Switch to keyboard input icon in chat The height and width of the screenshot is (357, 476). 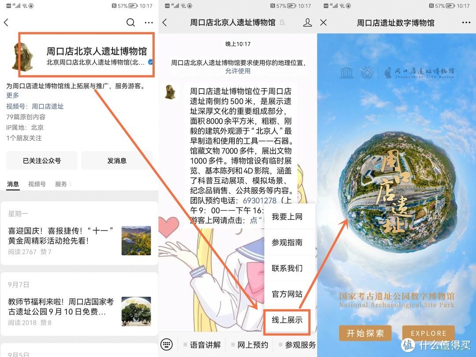pyautogui.click(x=167, y=345)
